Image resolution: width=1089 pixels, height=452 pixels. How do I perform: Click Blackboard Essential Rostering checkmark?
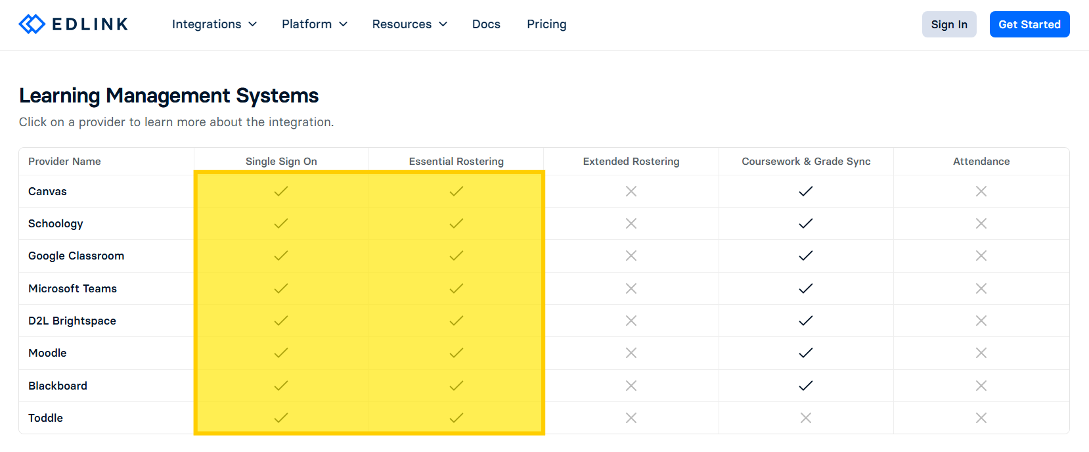[x=456, y=386]
